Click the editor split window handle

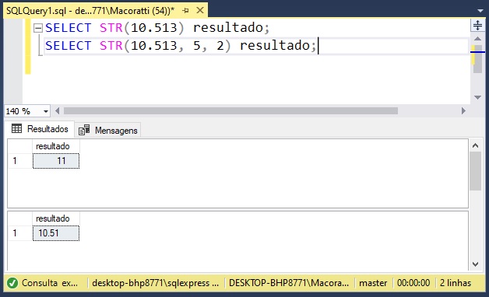(477, 25)
